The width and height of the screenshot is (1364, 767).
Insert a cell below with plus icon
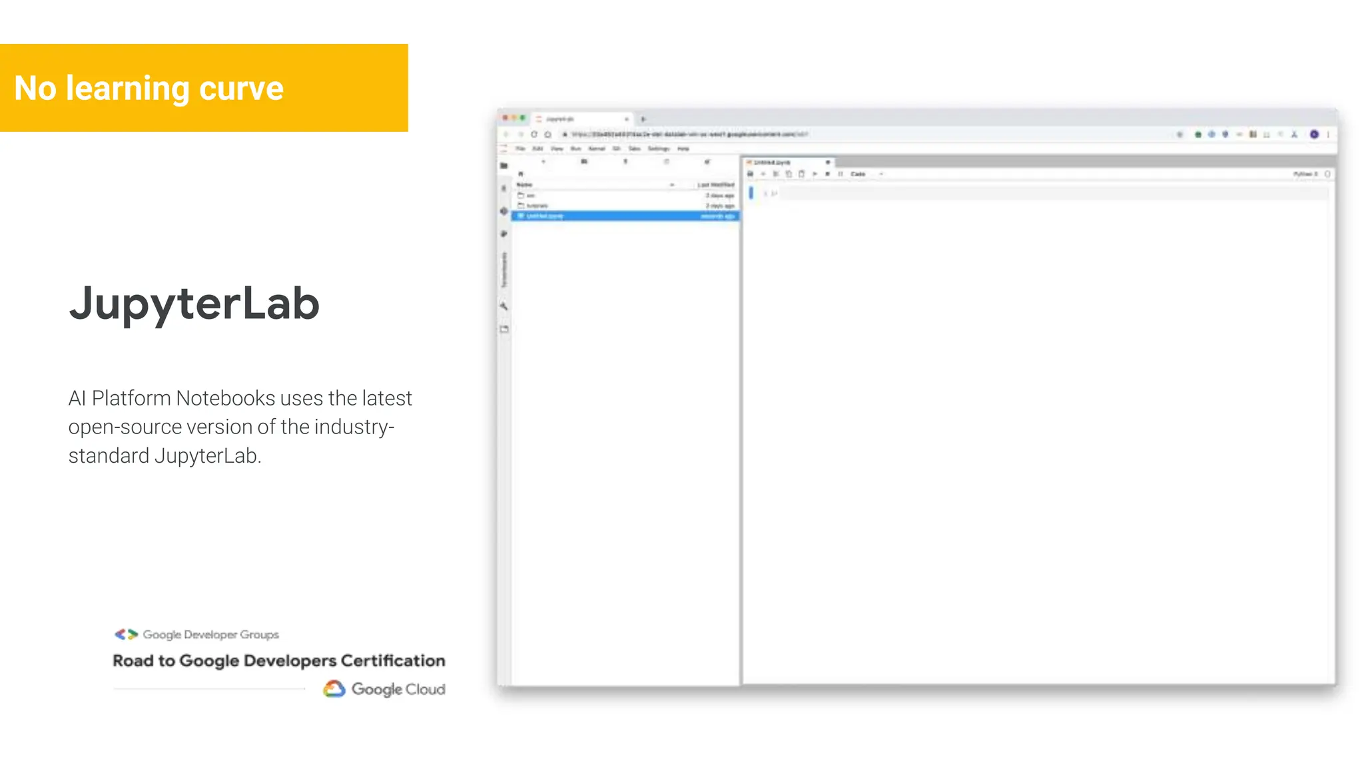click(x=763, y=174)
